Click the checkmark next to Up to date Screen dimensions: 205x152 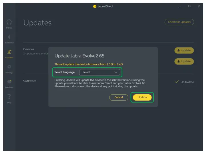pos(177,82)
